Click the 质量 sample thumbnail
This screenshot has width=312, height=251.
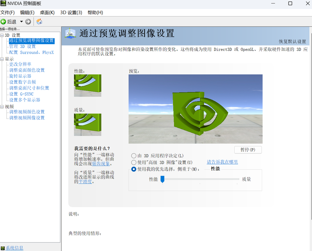(88, 125)
